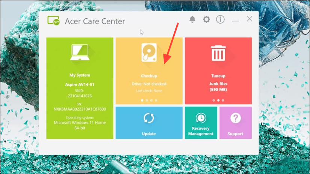Close the Acer Care Center window
The height and width of the screenshot is (174, 310).
tap(250, 19)
